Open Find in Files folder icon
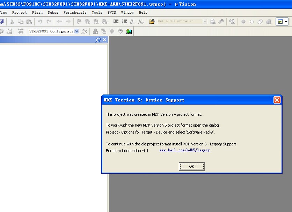Image resolution: width=292 pixels, height=212 pixels. 152,22
